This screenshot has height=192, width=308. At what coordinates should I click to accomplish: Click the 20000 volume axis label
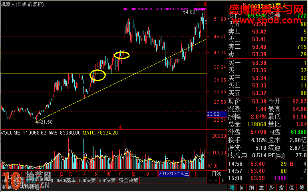(219, 136)
